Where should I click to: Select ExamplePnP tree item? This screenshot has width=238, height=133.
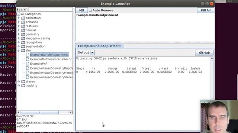[x=39, y=64]
